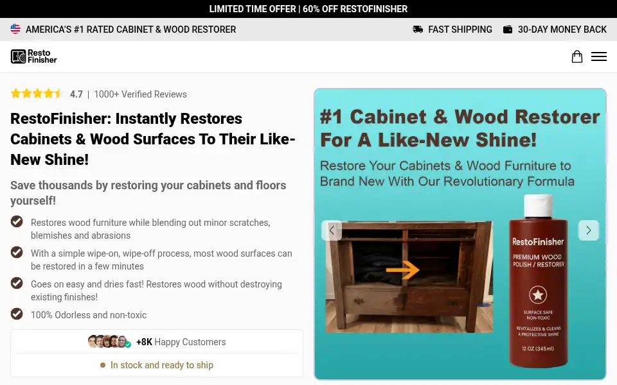
Task: Click '+8K Happy Customers' text
Action: pyautogui.click(x=181, y=342)
